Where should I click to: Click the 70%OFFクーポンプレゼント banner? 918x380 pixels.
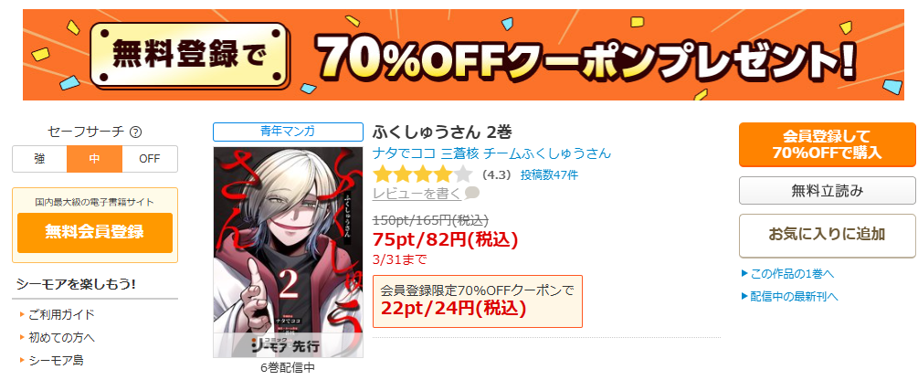(464, 55)
